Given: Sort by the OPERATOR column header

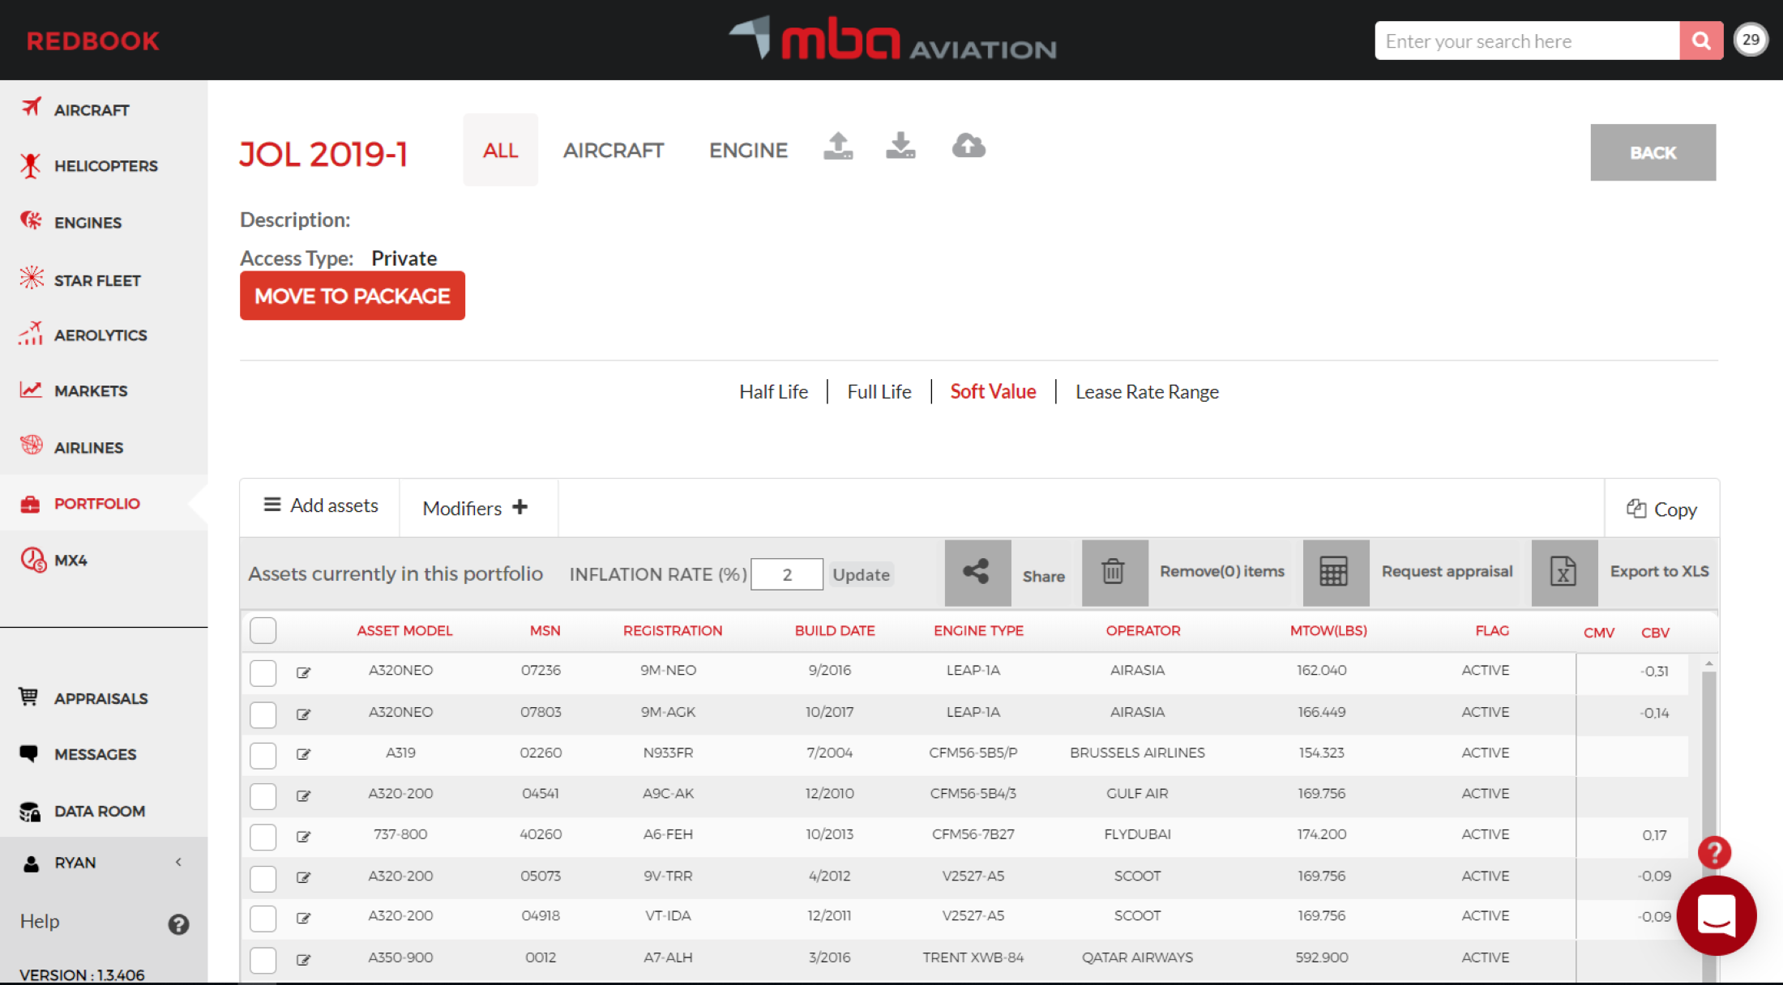Looking at the screenshot, I should point(1143,630).
